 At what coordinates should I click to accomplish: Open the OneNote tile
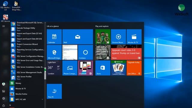[85, 68]
